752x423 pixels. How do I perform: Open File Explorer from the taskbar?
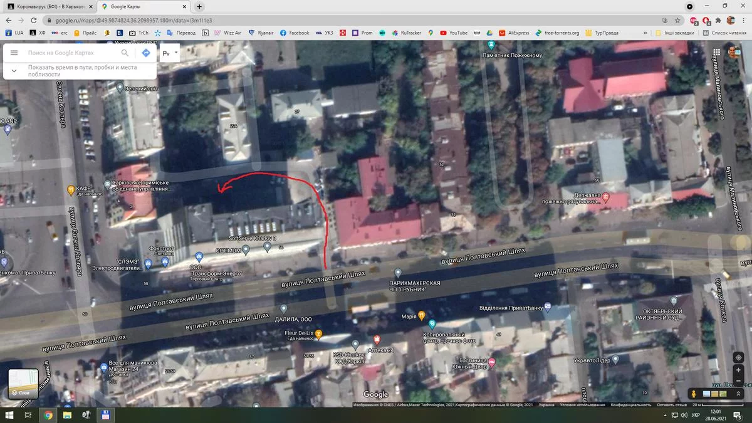click(x=67, y=415)
